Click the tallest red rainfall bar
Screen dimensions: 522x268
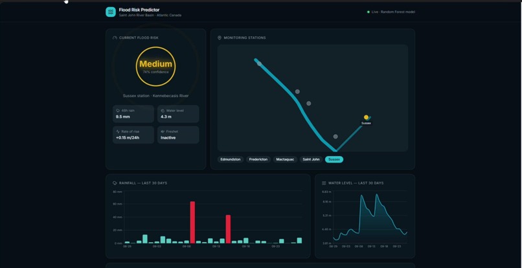click(x=192, y=223)
